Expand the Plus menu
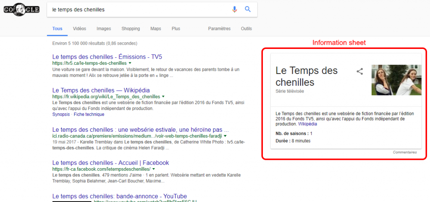 [x=176, y=29]
